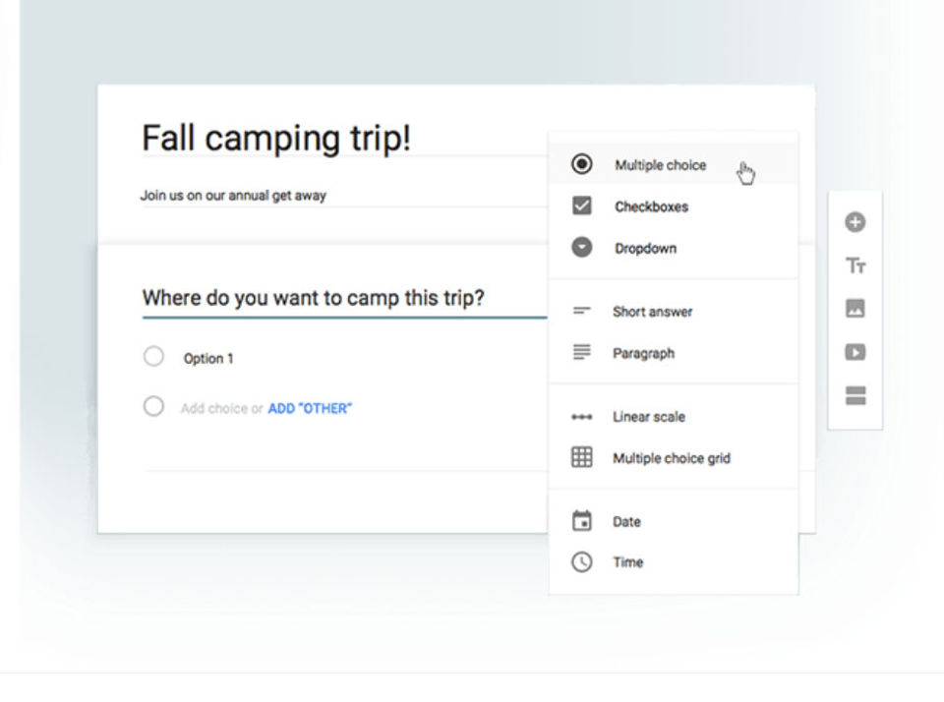This screenshot has width=944, height=702.
Task: Choose the Checkboxes question type
Action: click(x=651, y=206)
